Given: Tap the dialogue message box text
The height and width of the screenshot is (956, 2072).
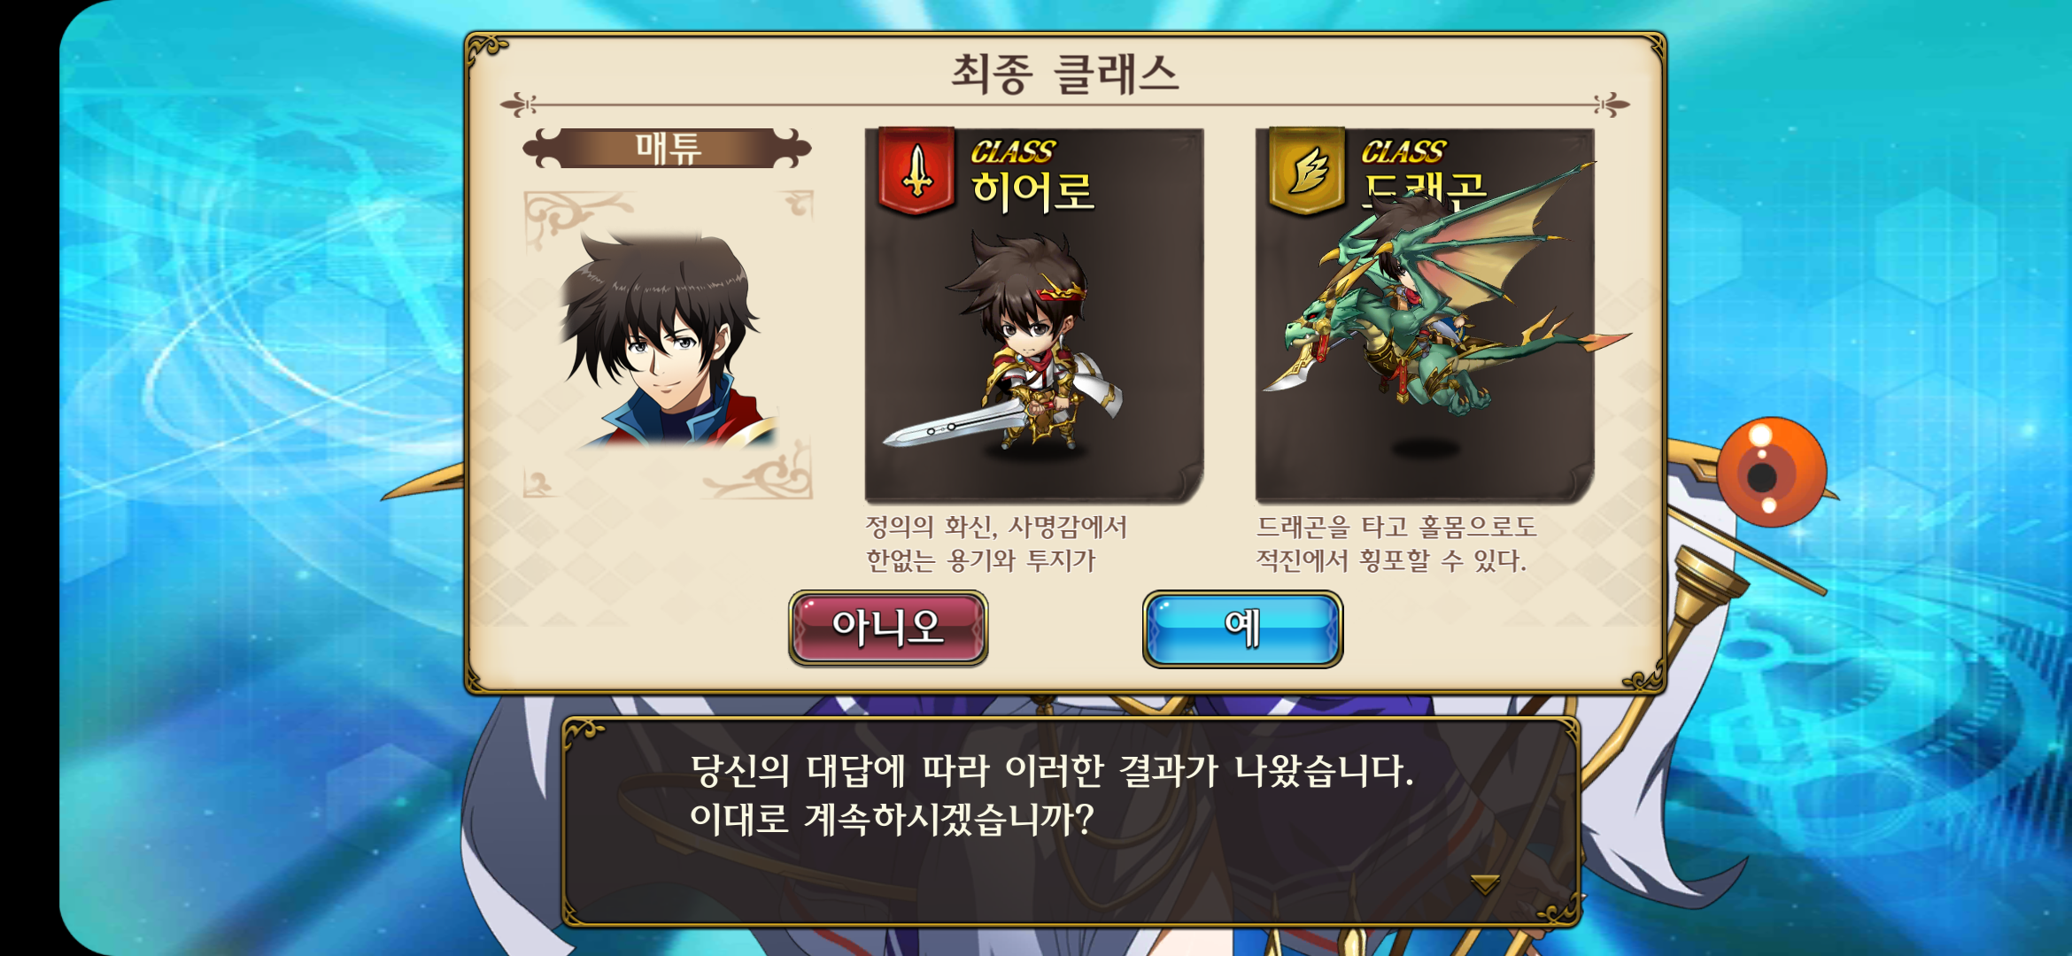Looking at the screenshot, I should click(1052, 794).
